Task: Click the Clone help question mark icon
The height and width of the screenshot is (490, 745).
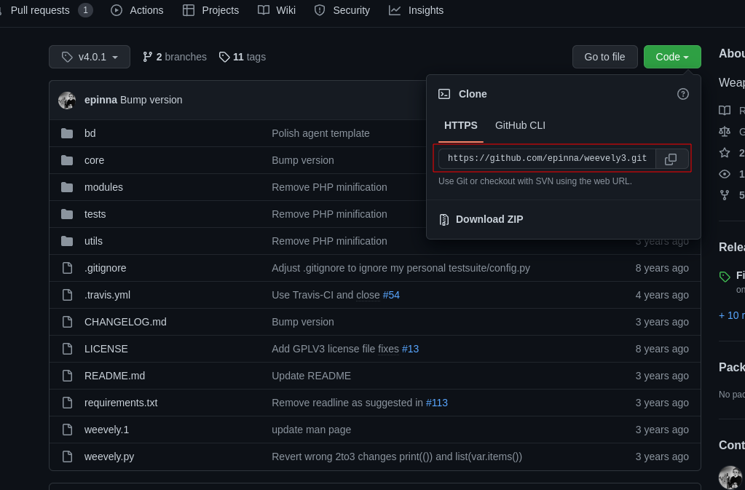Action: 682,94
